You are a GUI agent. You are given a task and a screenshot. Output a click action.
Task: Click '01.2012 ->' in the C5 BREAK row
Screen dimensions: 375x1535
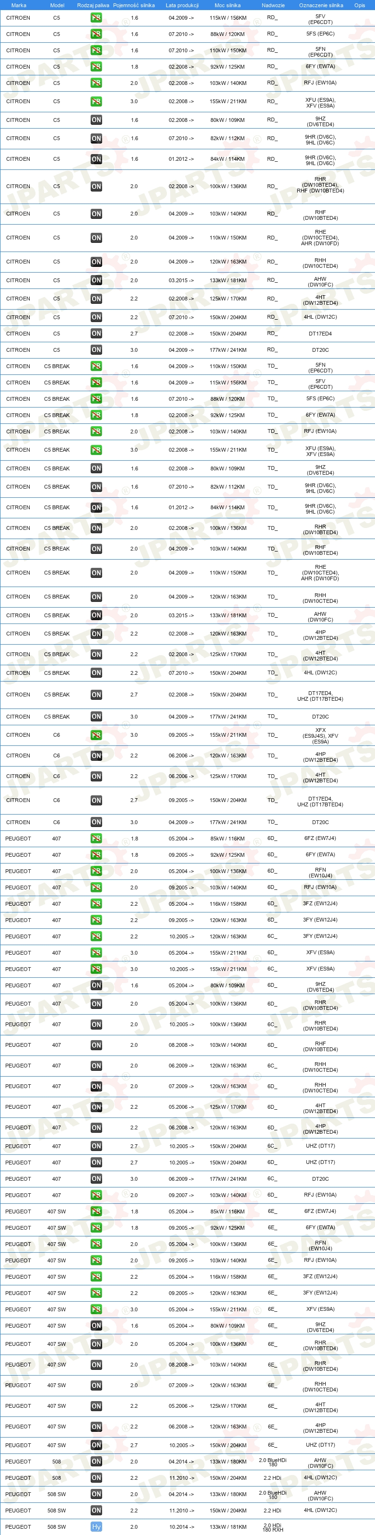point(181,508)
